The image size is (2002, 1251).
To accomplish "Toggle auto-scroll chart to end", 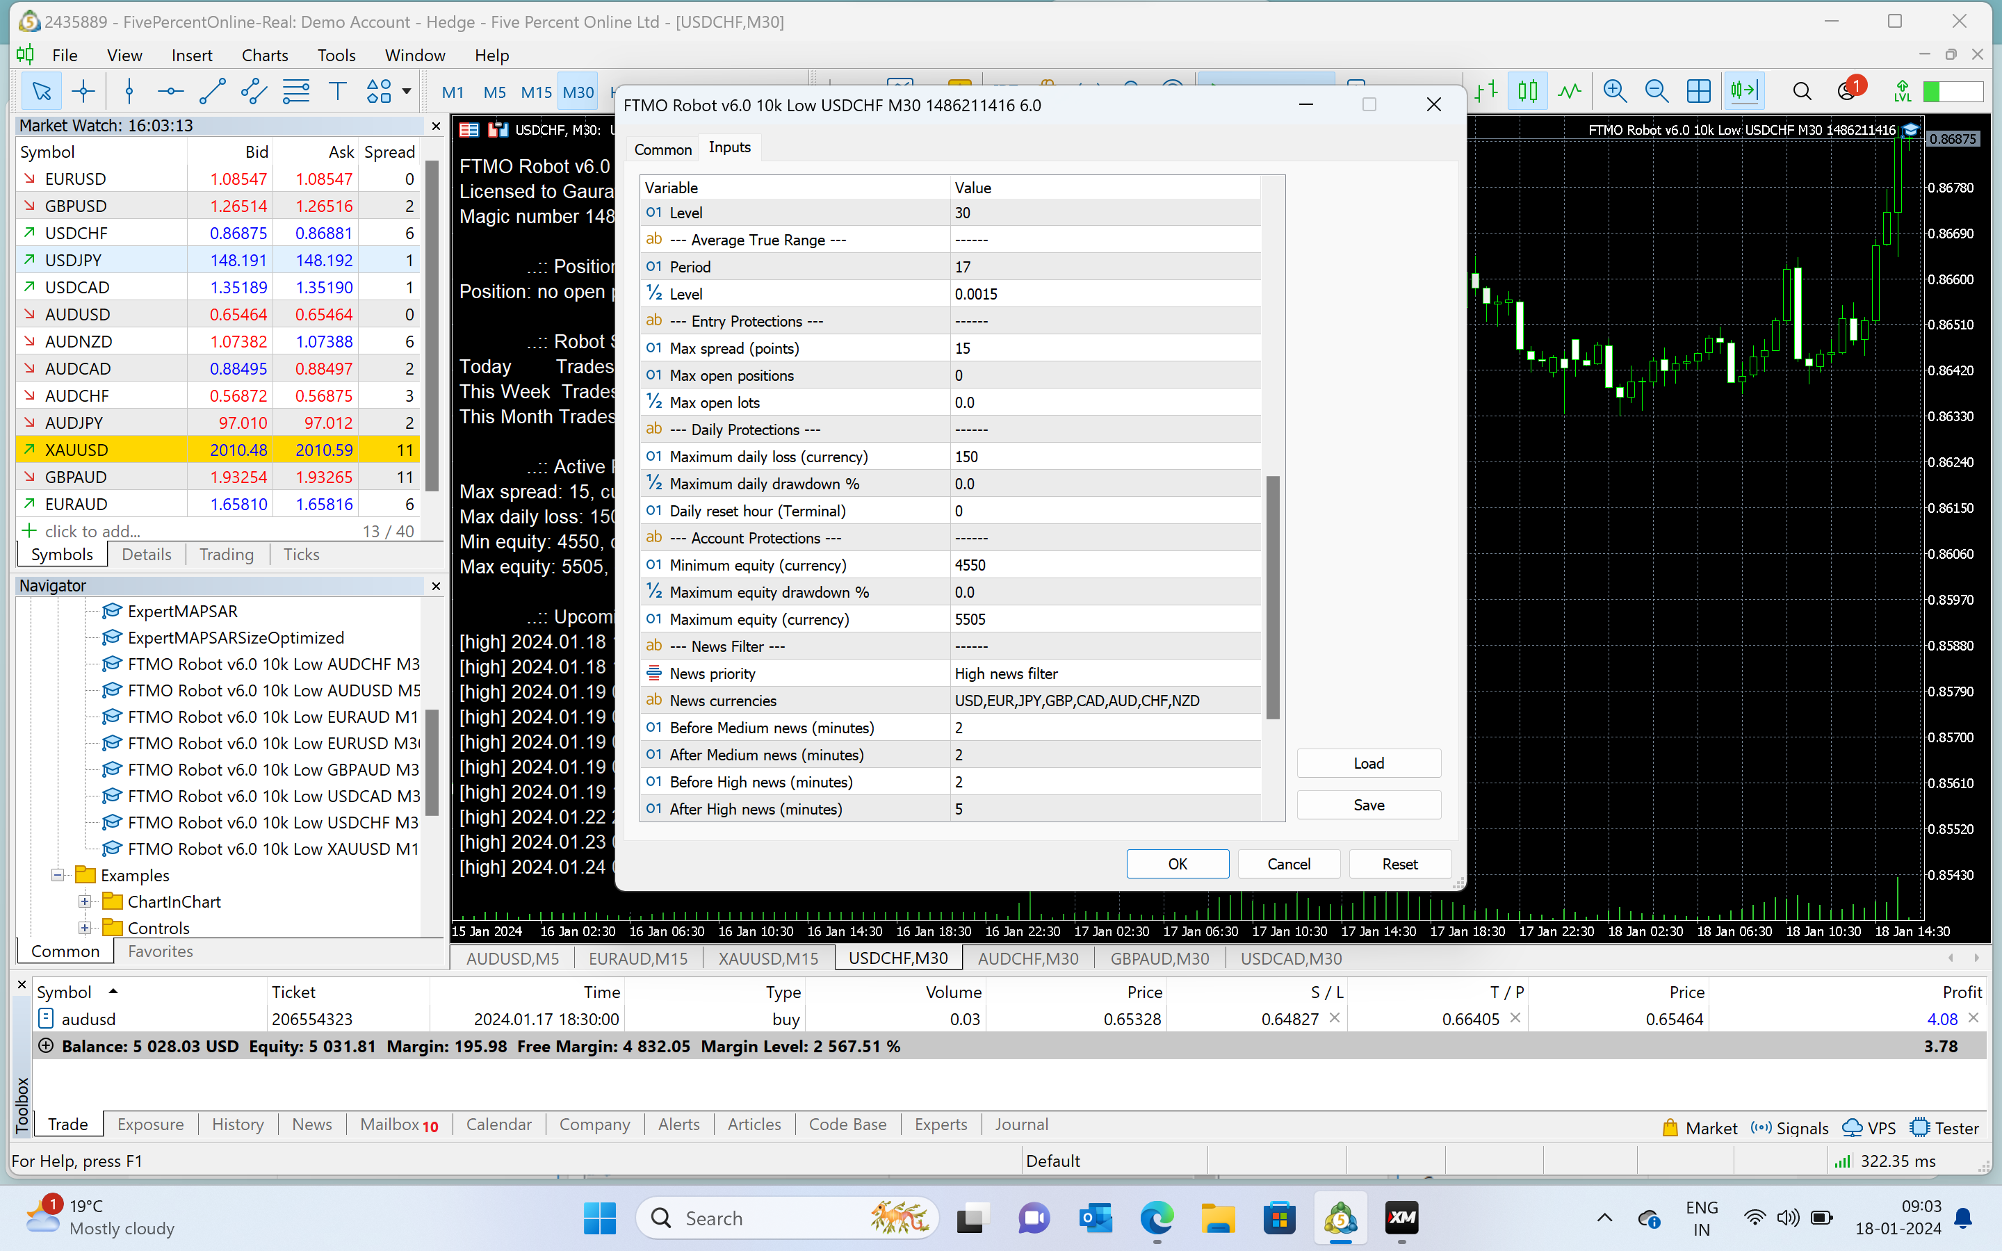I will [x=1744, y=91].
